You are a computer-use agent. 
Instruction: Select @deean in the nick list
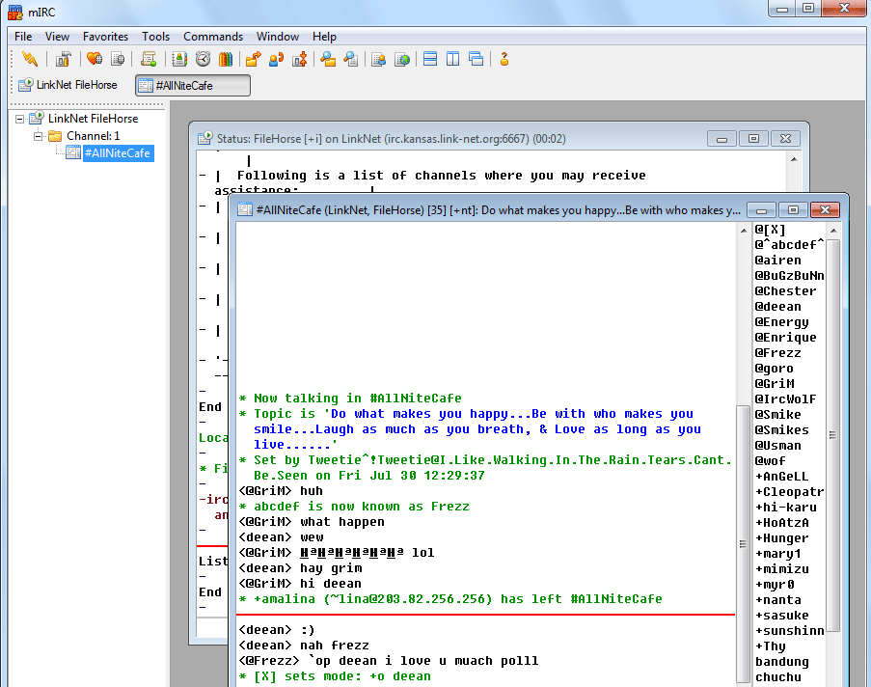[x=777, y=307]
